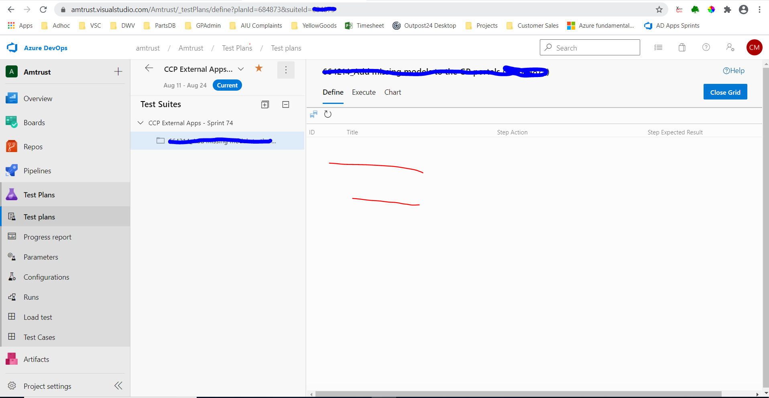Open the Boards section in the sidebar
This screenshot has height=398, width=769.
coord(34,122)
